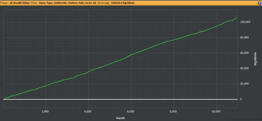This screenshot has height=121, width=262.
Task: Click the 40,000 big blinds axis label
Action: pos(244,68)
